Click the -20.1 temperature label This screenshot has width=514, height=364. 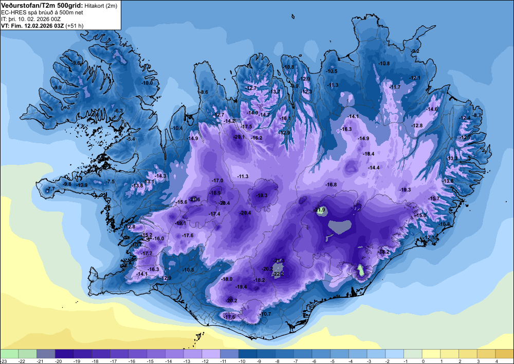[x=239, y=137]
